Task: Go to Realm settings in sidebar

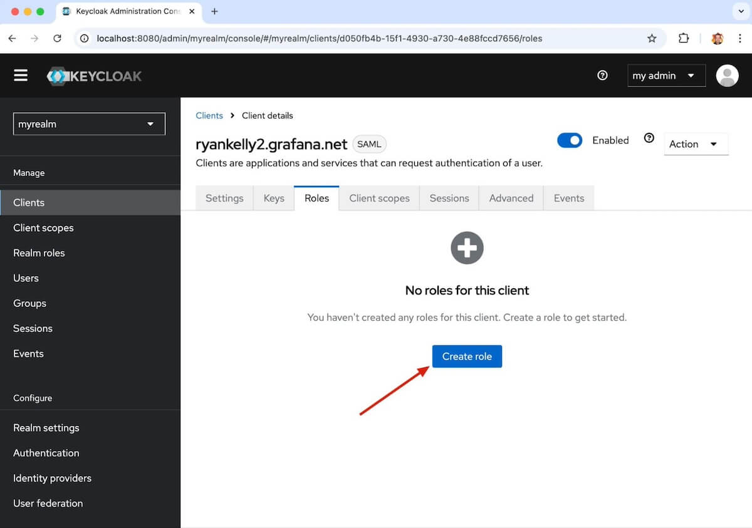Action: click(90, 428)
